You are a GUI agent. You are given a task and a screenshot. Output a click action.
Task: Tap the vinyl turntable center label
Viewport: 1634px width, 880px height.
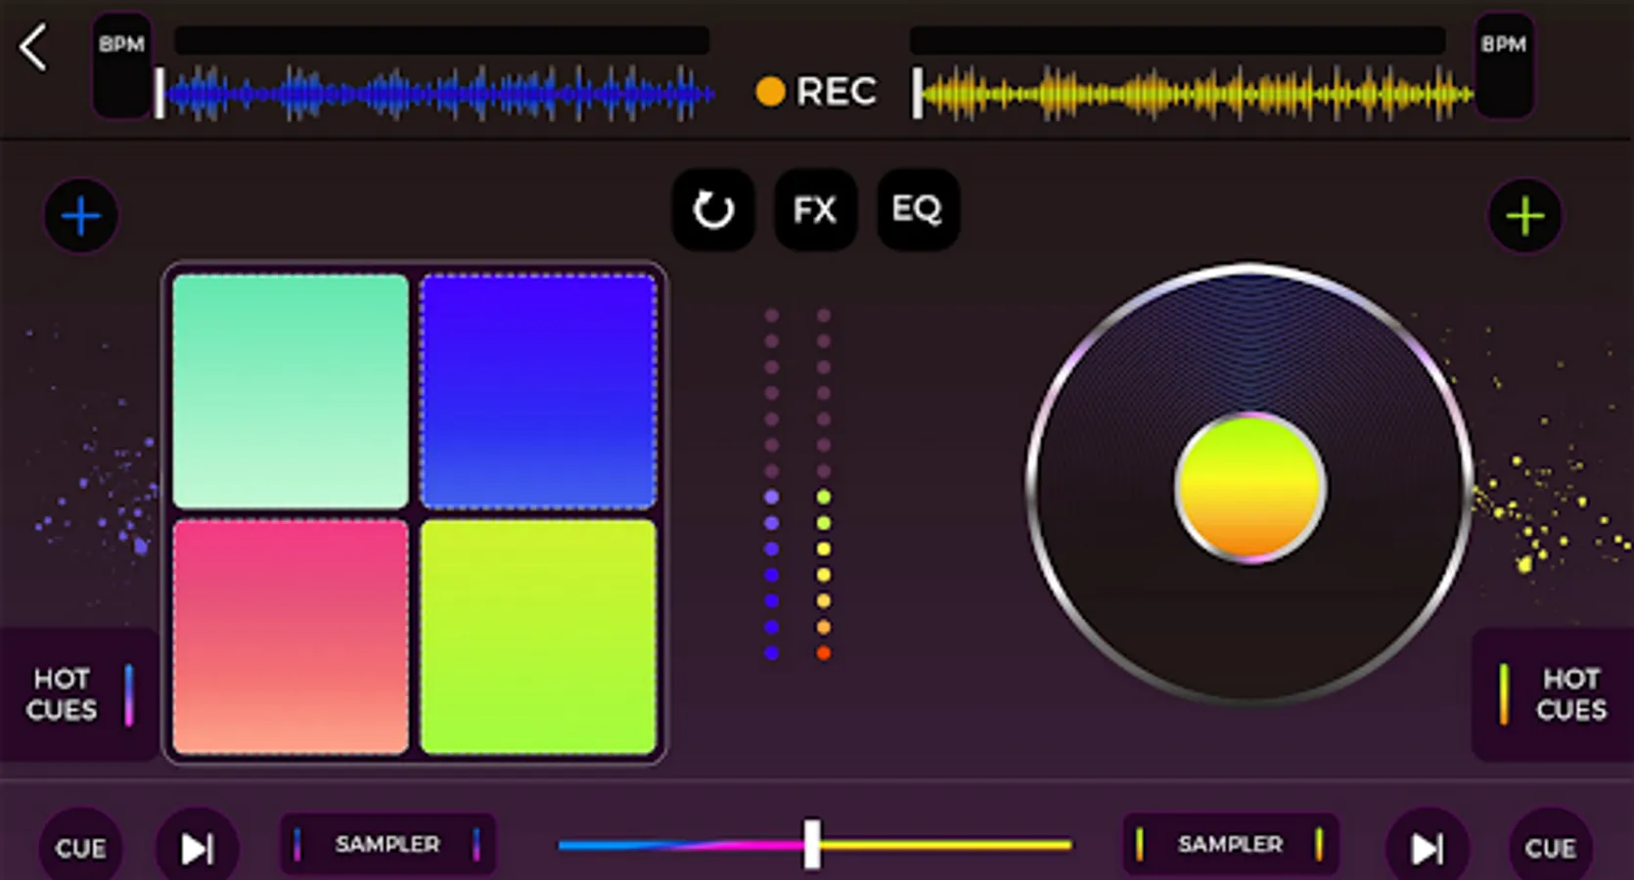1250,488
